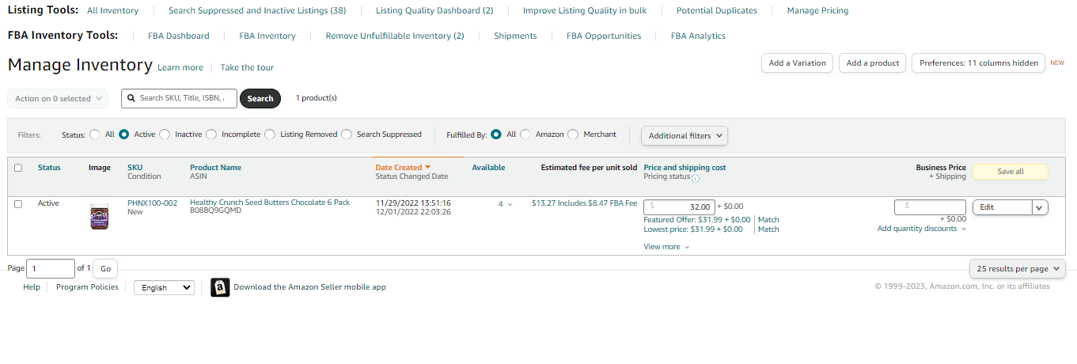This screenshot has height=364, width=1077.
Task: Open Listing Quality Dashboard (2)
Action: click(434, 11)
